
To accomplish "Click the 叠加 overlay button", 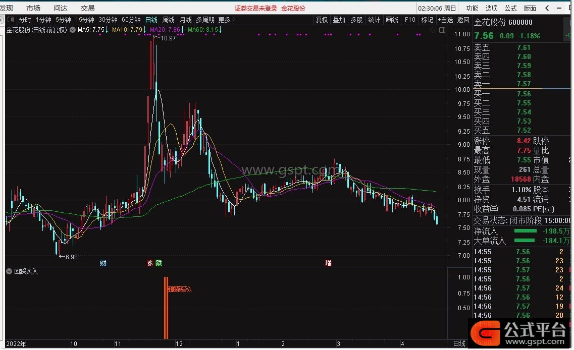I will 339,20.
